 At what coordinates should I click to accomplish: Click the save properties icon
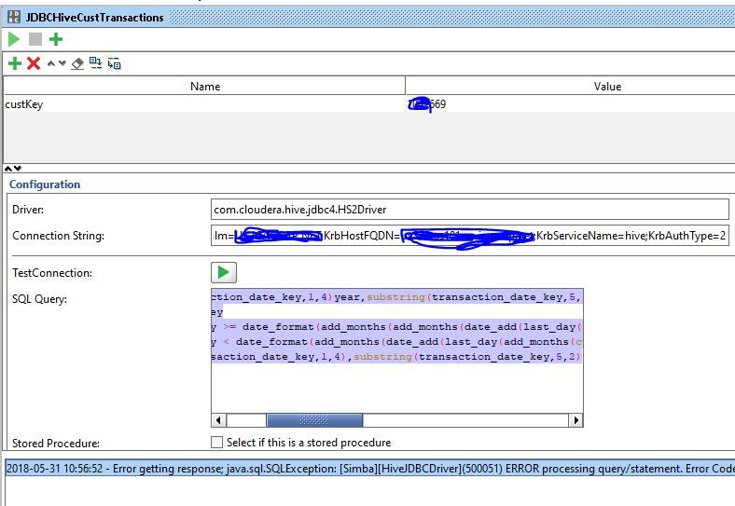click(x=114, y=63)
